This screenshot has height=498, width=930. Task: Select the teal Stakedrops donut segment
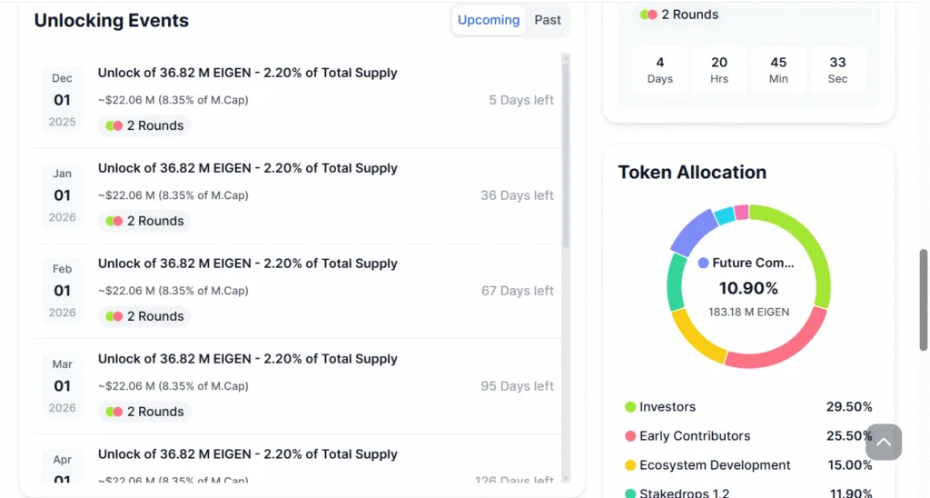pos(676,283)
